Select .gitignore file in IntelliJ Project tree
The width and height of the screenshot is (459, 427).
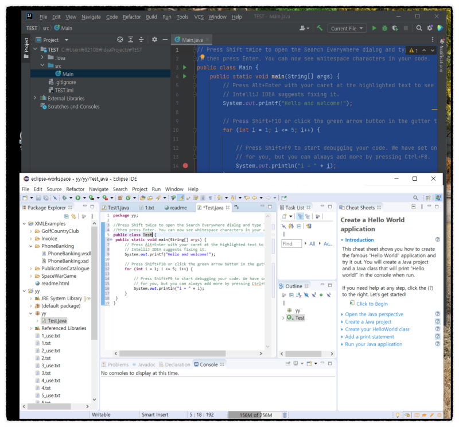65,82
